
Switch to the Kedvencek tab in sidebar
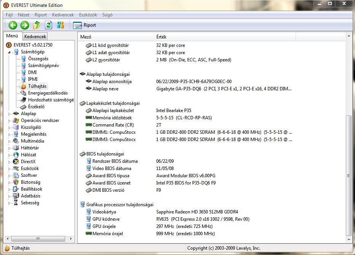point(35,36)
